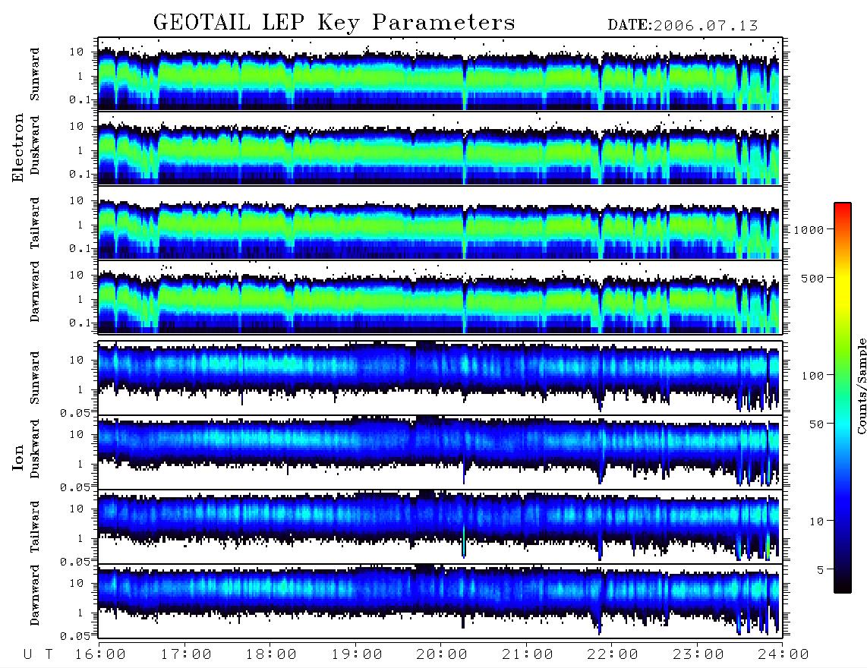Click the Ion Tailward spectrogram panel
The height and width of the screenshot is (668, 867).
(x=440, y=527)
